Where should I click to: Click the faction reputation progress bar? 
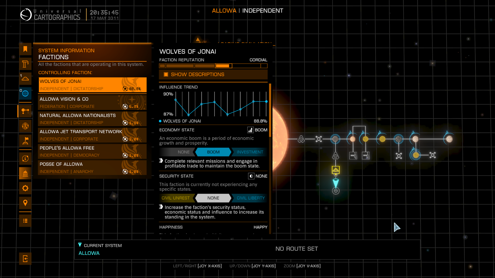(x=213, y=66)
